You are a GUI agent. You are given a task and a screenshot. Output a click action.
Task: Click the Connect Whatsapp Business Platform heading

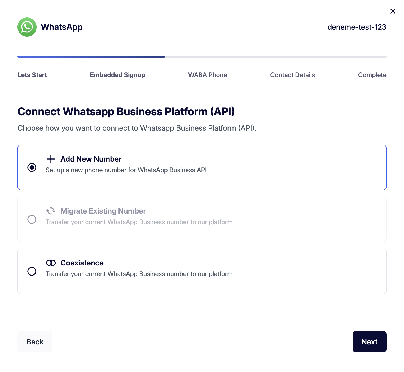coord(126,112)
